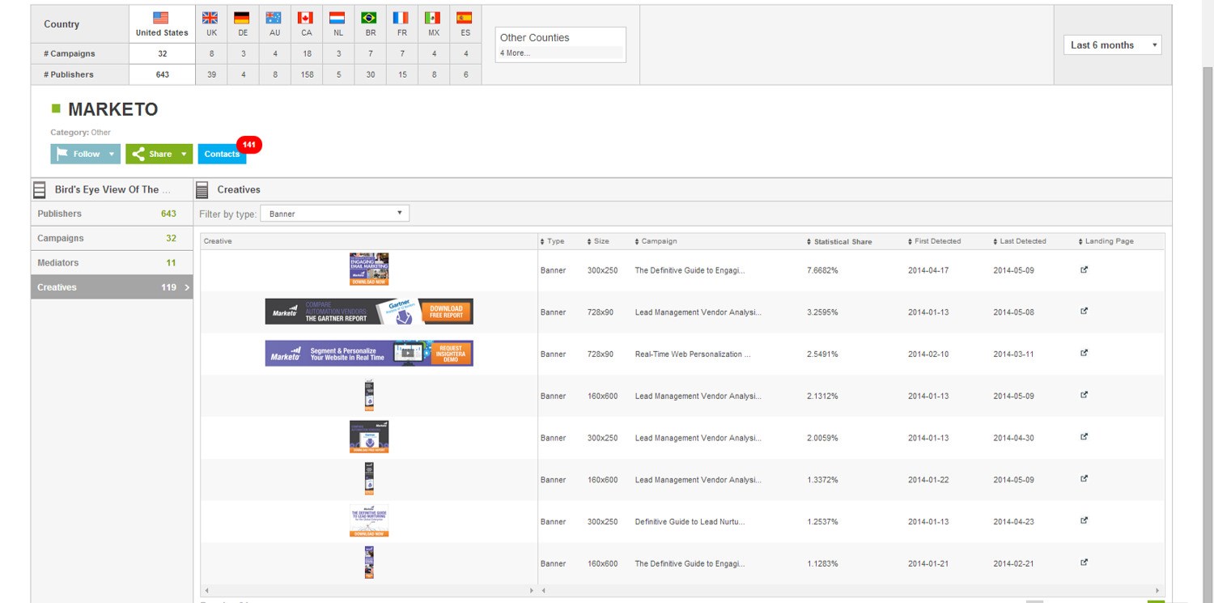Screen dimensions: 1214x603
Task: Open the Filter by type Banner dropdown
Action: (334, 214)
